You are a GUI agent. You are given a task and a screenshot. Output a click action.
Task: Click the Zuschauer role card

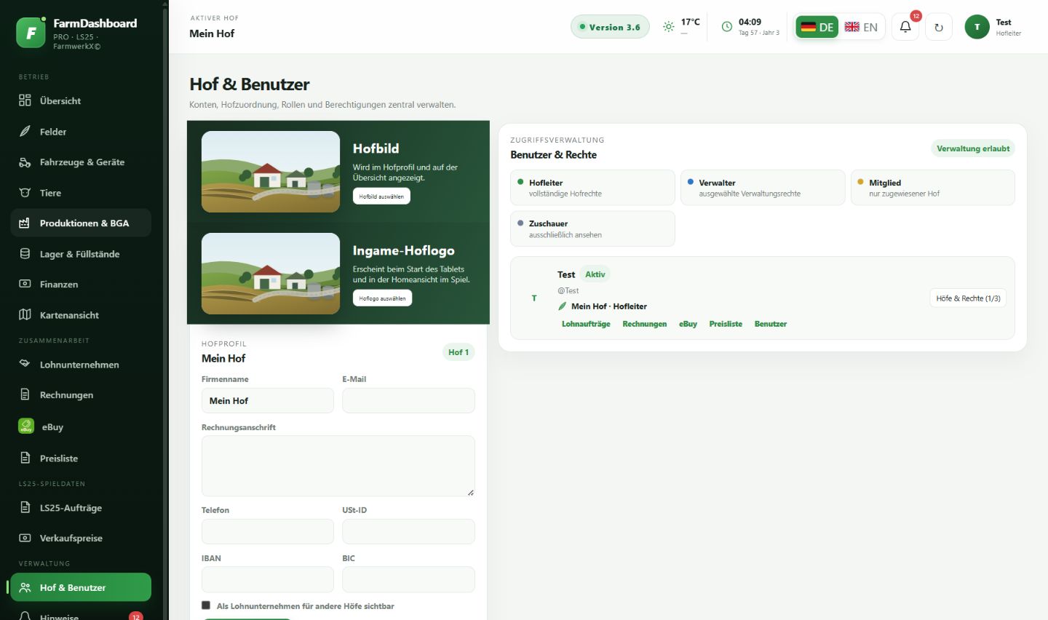click(592, 228)
